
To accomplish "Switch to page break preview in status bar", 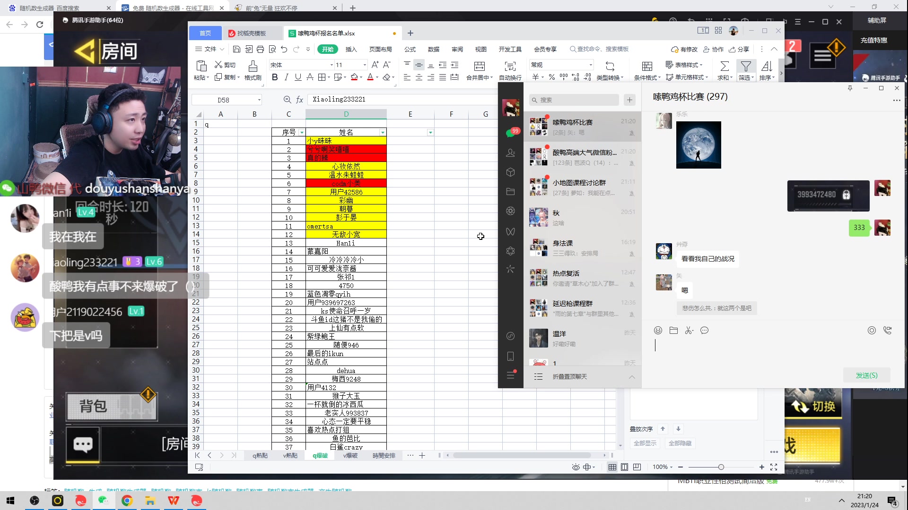I will click(637, 467).
